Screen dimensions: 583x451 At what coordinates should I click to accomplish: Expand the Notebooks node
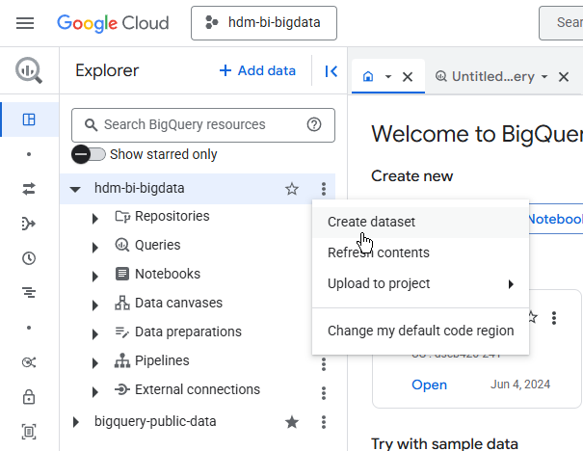tap(95, 277)
